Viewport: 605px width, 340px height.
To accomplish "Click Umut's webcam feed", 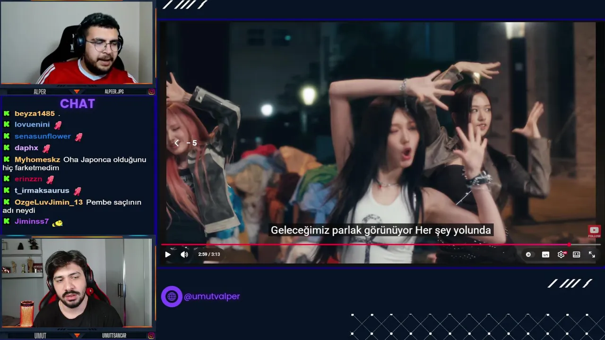I will point(77,283).
